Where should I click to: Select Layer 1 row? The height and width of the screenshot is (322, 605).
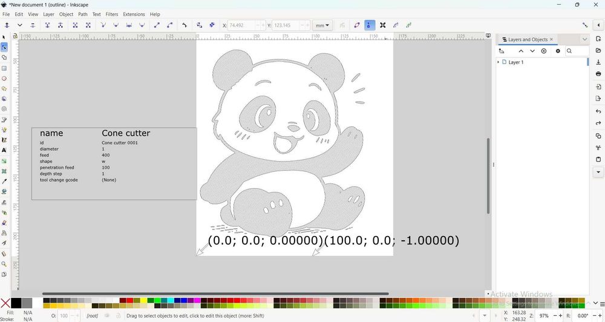541,62
